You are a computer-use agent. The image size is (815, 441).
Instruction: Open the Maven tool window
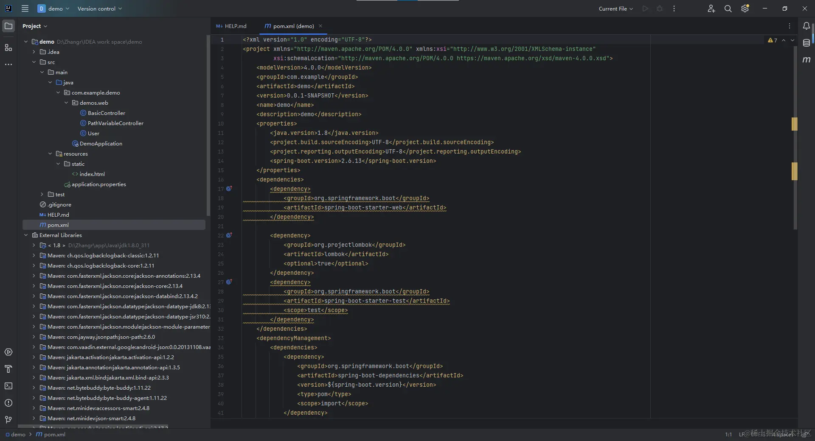806,60
